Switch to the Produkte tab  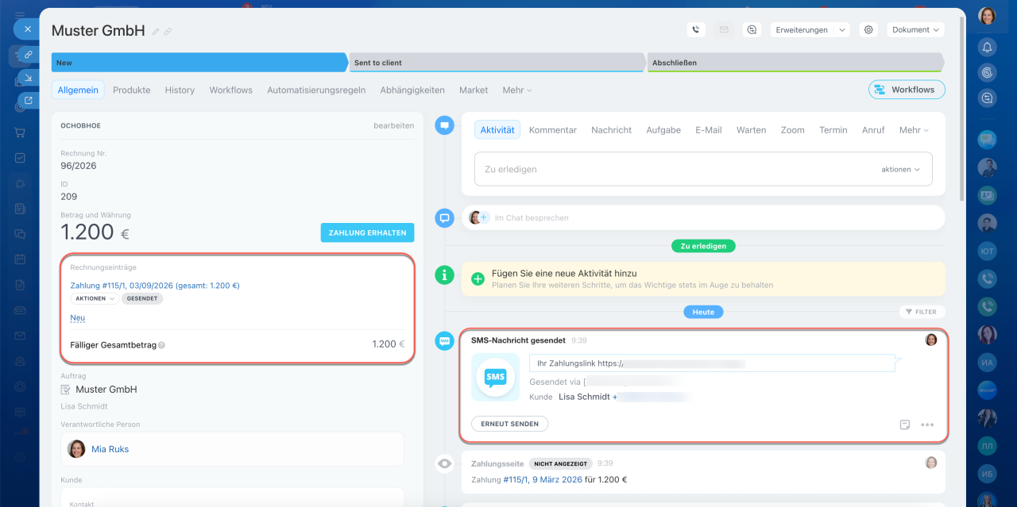coord(131,90)
